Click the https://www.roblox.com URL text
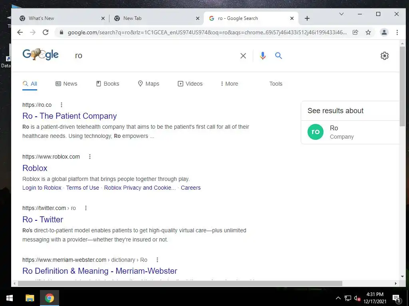This screenshot has width=409, height=306. pyautogui.click(x=51, y=157)
